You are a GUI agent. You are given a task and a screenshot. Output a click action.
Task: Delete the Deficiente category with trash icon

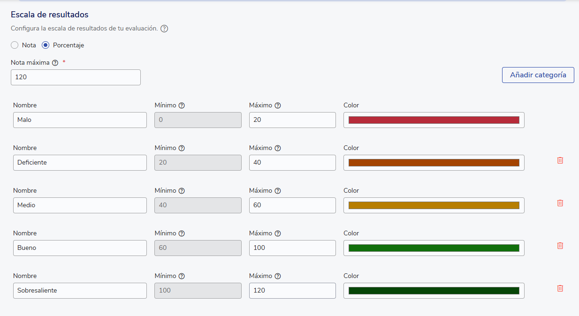click(x=560, y=160)
